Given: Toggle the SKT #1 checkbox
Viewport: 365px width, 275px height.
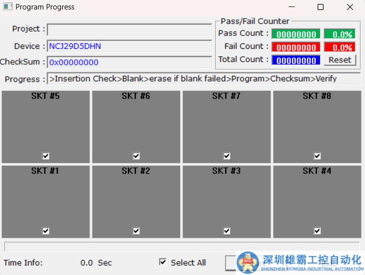Looking at the screenshot, I should pos(46,231).
